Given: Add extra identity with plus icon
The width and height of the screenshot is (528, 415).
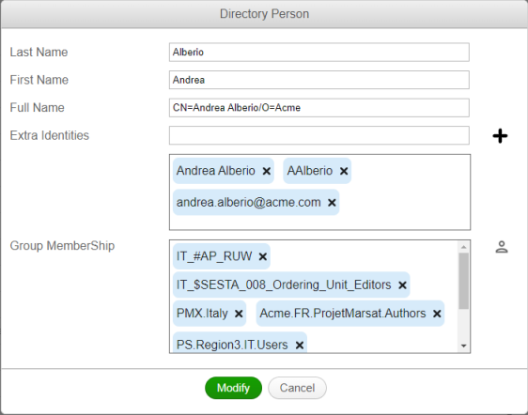Looking at the screenshot, I should coord(500,136).
